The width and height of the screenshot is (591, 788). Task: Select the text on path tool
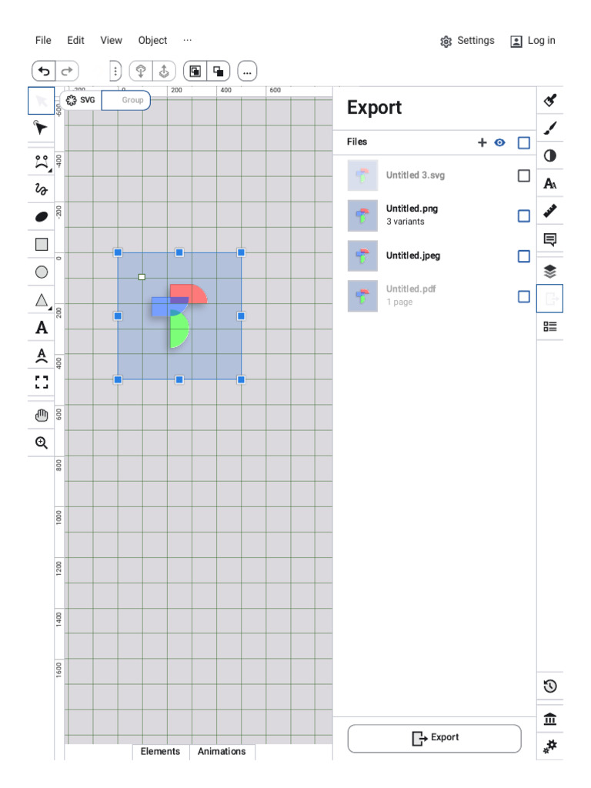pyautogui.click(x=42, y=356)
